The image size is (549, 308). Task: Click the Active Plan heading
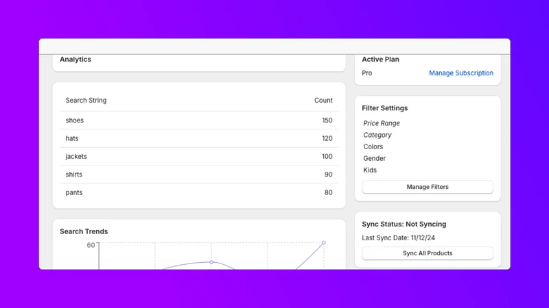tap(380, 60)
